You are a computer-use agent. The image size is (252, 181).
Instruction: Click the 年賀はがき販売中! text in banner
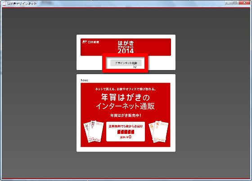[x=126, y=115]
